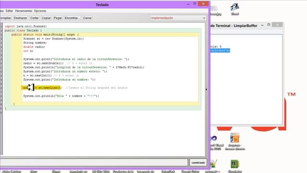Open the Implementación view dropdown
307x173 pixels.
point(178,18)
